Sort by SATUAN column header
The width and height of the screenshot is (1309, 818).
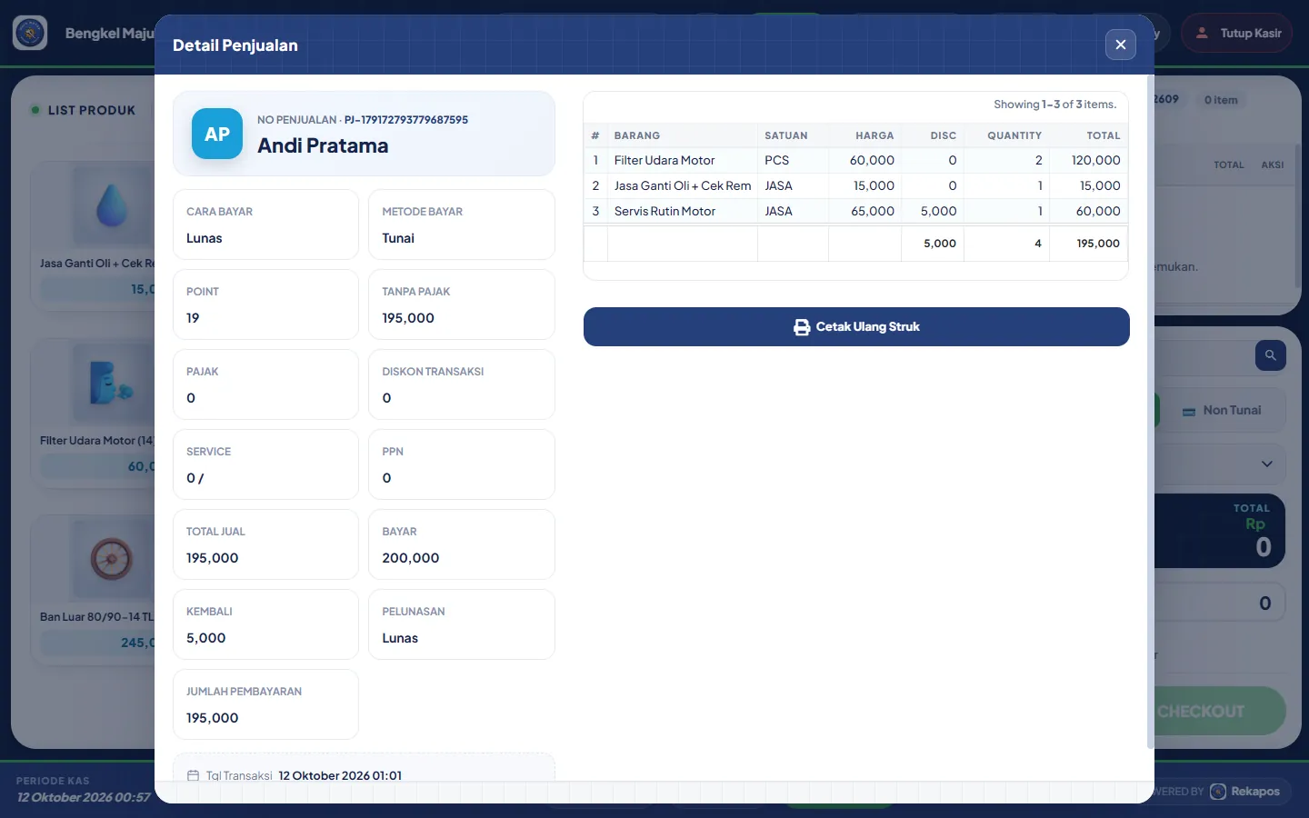(x=786, y=135)
